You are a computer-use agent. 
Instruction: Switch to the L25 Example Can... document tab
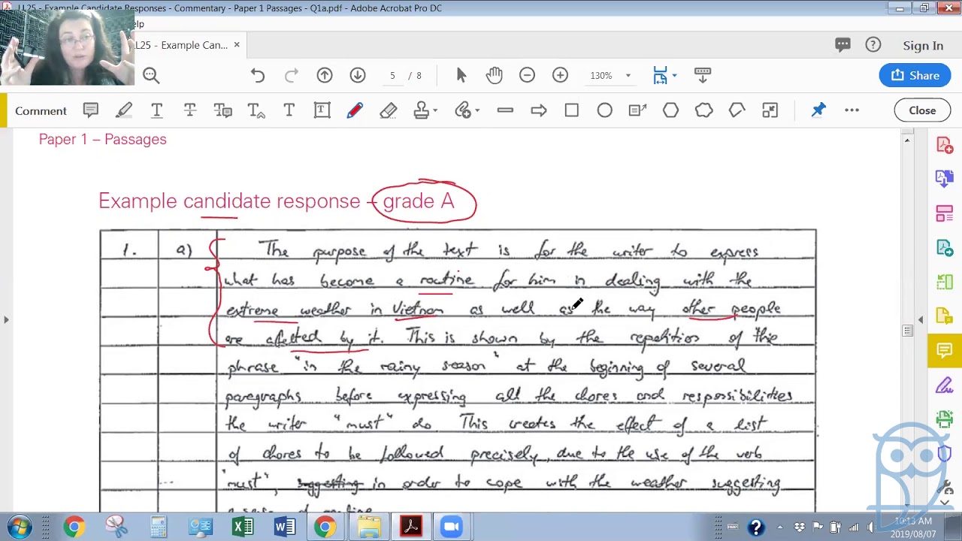(x=182, y=45)
